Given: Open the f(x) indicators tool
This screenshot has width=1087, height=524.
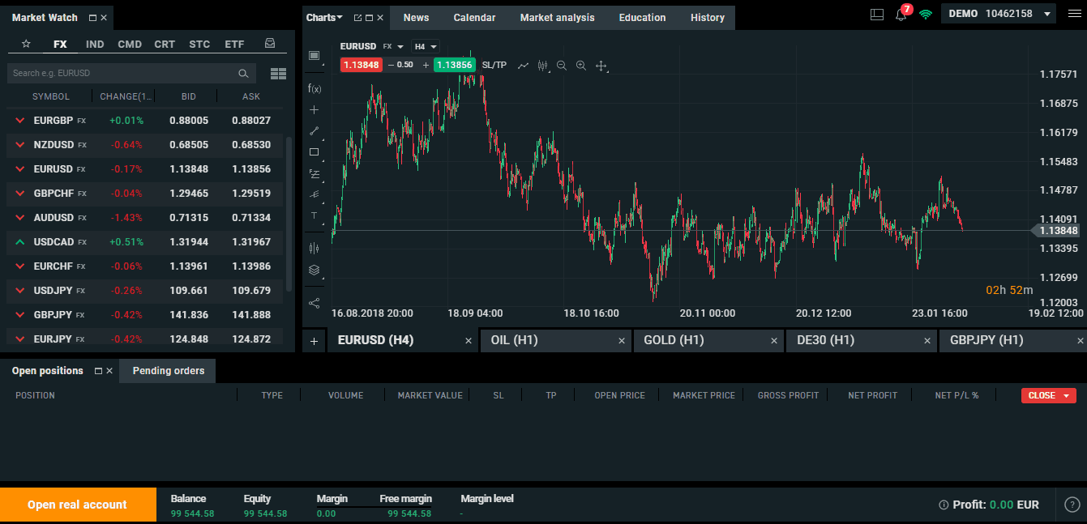Looking at the screenshot, I should click(x=315, y=88).
